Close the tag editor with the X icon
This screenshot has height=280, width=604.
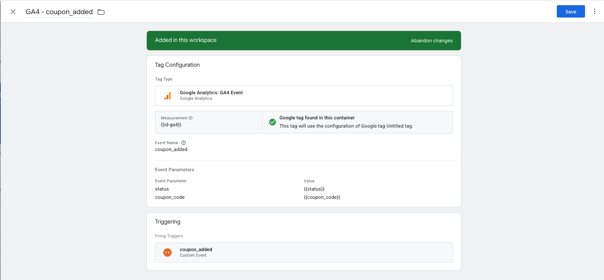[x=13, y=12]
